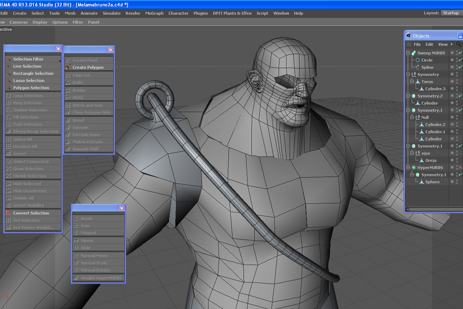The height and width of the screenshot is (309, 463).
Task: Select the Rectangle Selection tool icon
Action: point(8,73)
